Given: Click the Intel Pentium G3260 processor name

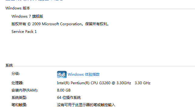Looking at the screenshot, I should [94, 83].
